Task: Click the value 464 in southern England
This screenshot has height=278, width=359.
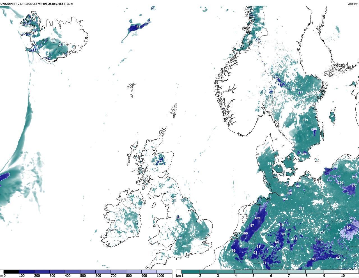Action: point(185,246)
